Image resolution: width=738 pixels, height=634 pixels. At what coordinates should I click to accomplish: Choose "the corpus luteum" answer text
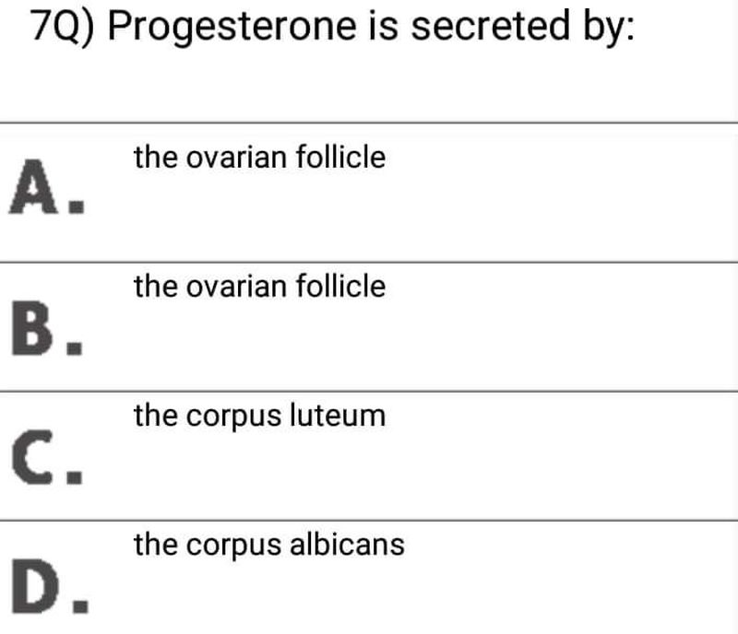coord(259,417)
